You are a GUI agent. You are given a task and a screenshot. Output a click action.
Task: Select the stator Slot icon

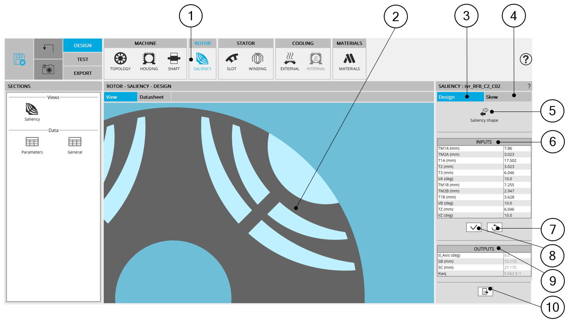(x=232, y=61)
